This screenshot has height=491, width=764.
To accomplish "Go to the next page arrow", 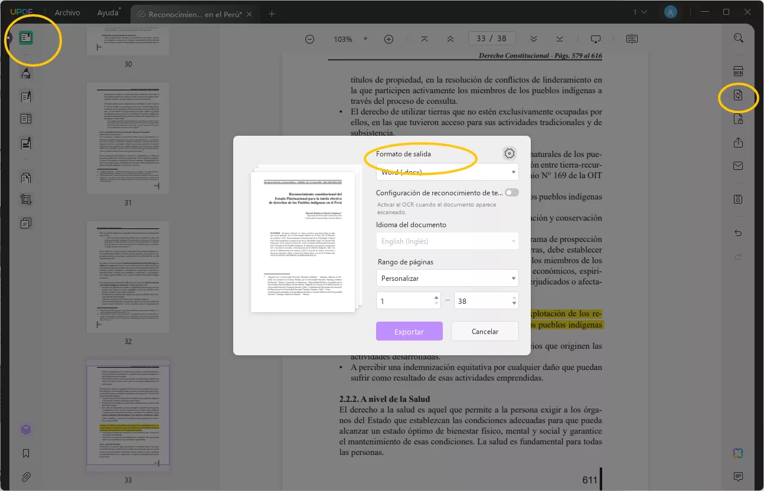I will click(533, 38).
